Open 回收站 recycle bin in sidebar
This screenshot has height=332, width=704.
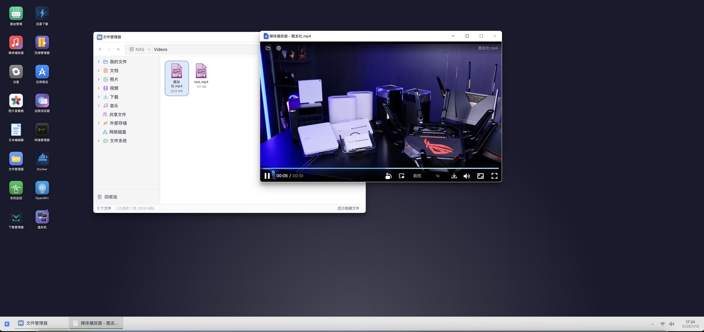click(x=110, y=197)
